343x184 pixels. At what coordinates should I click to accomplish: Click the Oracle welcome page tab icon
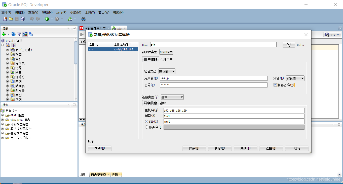point(81,28)
